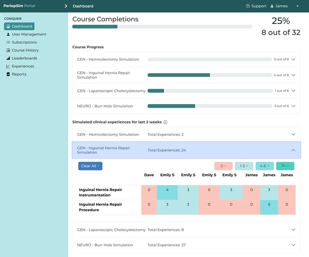The width and height of the screenshot is (309, 257).
Task: Toggle the 0 experiences filter
Action: click(223, 166)
